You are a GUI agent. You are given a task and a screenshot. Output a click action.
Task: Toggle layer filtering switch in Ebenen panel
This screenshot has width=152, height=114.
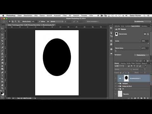(145, 66)
